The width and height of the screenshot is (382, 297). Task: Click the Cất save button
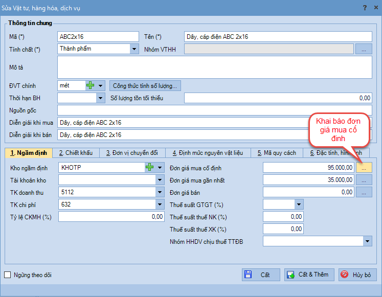pyautogui.click(x=261, y=275)
